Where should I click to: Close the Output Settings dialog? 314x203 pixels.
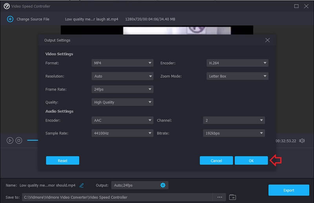pyautogui.click(x=267, y=40)
